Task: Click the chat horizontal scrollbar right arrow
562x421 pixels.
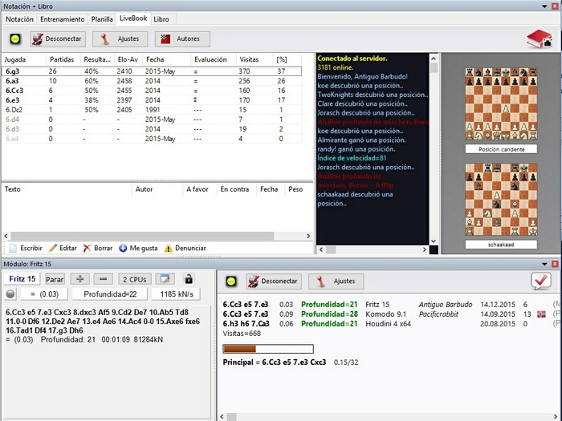Action: [x=425, y=249]
